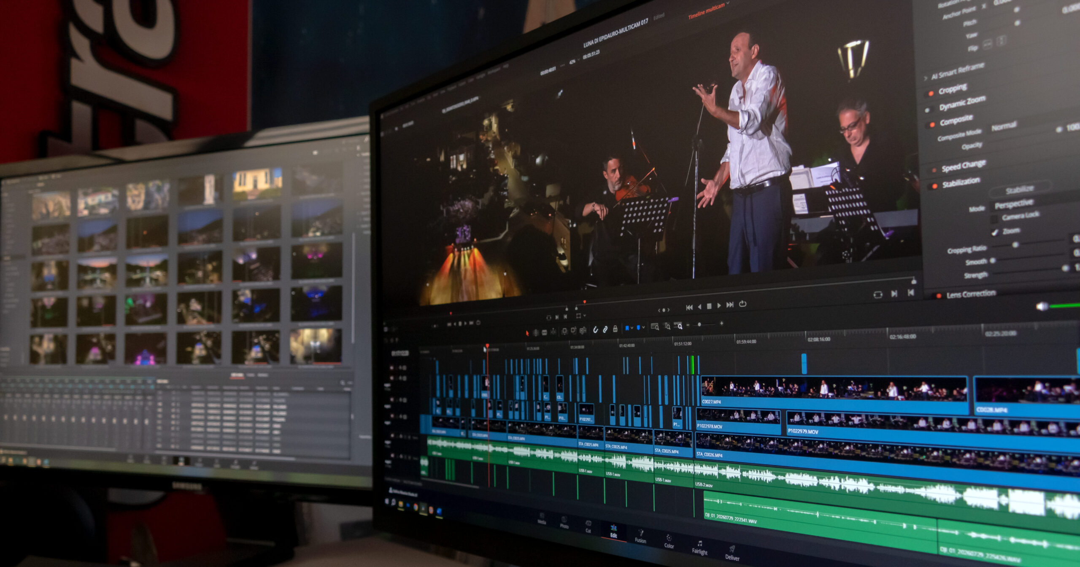Go to first frame in timeline viewer
1080x567 pixels.
[689, 308]
